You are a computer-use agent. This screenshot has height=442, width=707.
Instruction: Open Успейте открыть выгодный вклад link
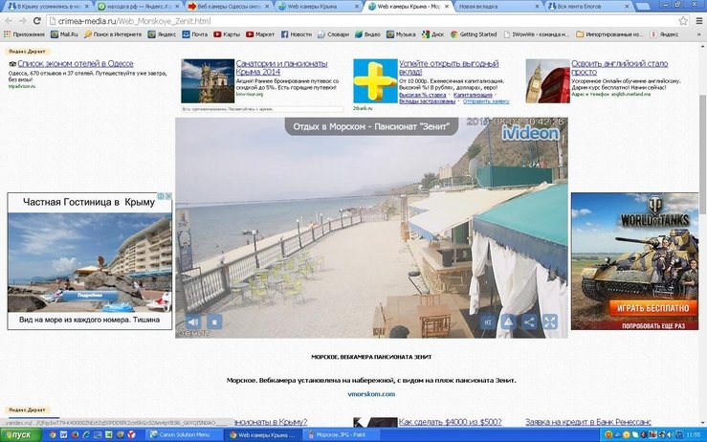click(449, 68)
